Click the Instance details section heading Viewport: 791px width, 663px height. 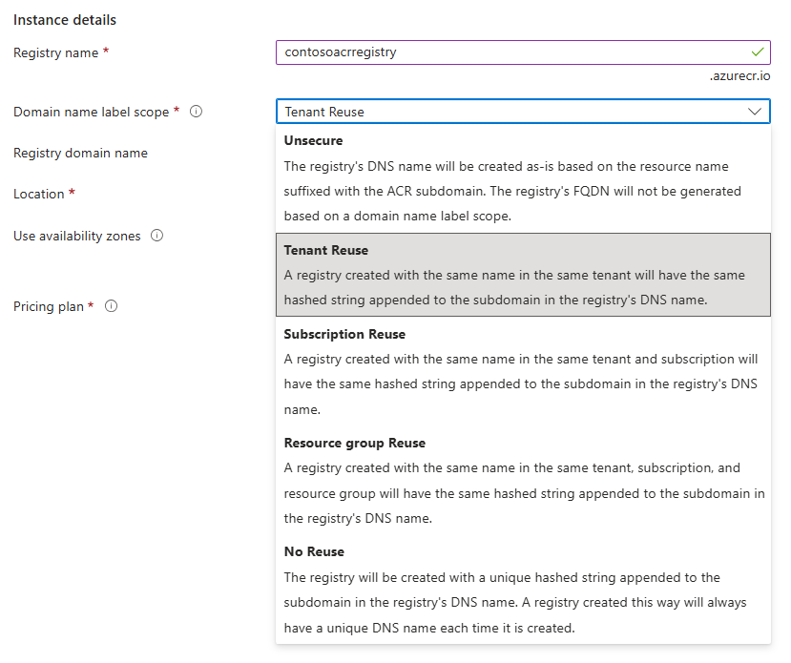64,19
